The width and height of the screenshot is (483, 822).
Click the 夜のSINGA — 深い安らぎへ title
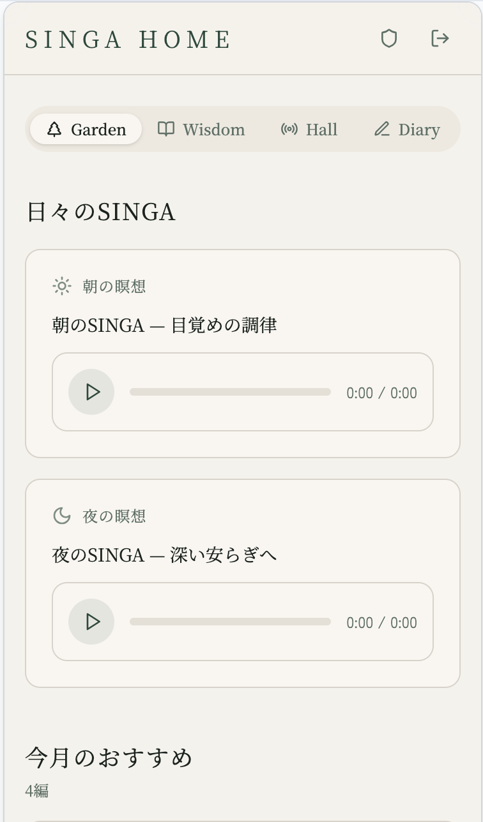coord(164,555)
